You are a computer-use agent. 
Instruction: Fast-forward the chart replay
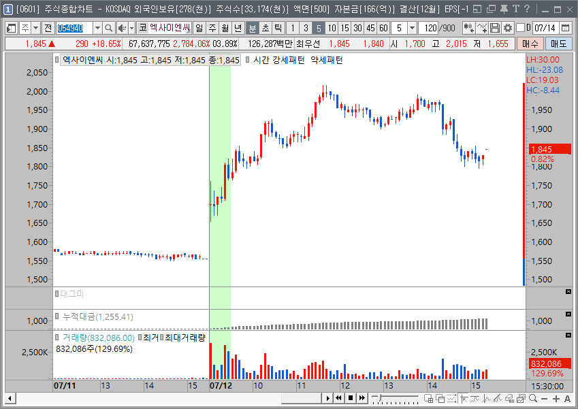(x=362, y=398)
